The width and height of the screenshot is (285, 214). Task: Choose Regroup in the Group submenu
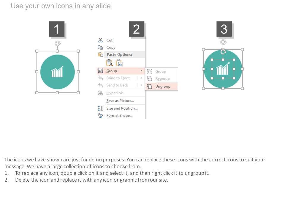pyautogui.click(x=162, y=79)
